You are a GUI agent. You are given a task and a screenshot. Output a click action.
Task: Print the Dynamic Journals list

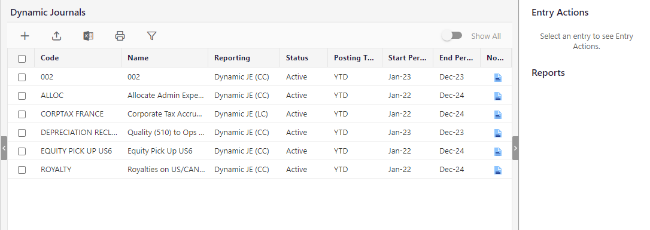click(120, 36)
